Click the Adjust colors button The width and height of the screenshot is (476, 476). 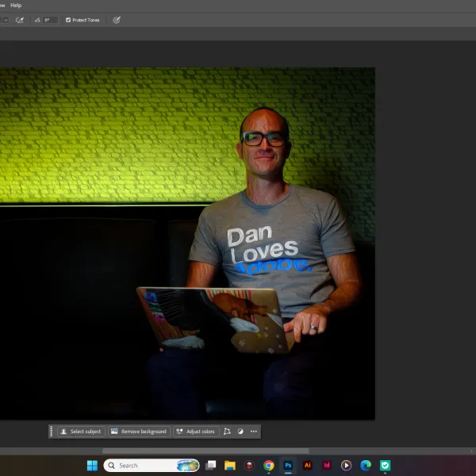[x=196, y=432]
